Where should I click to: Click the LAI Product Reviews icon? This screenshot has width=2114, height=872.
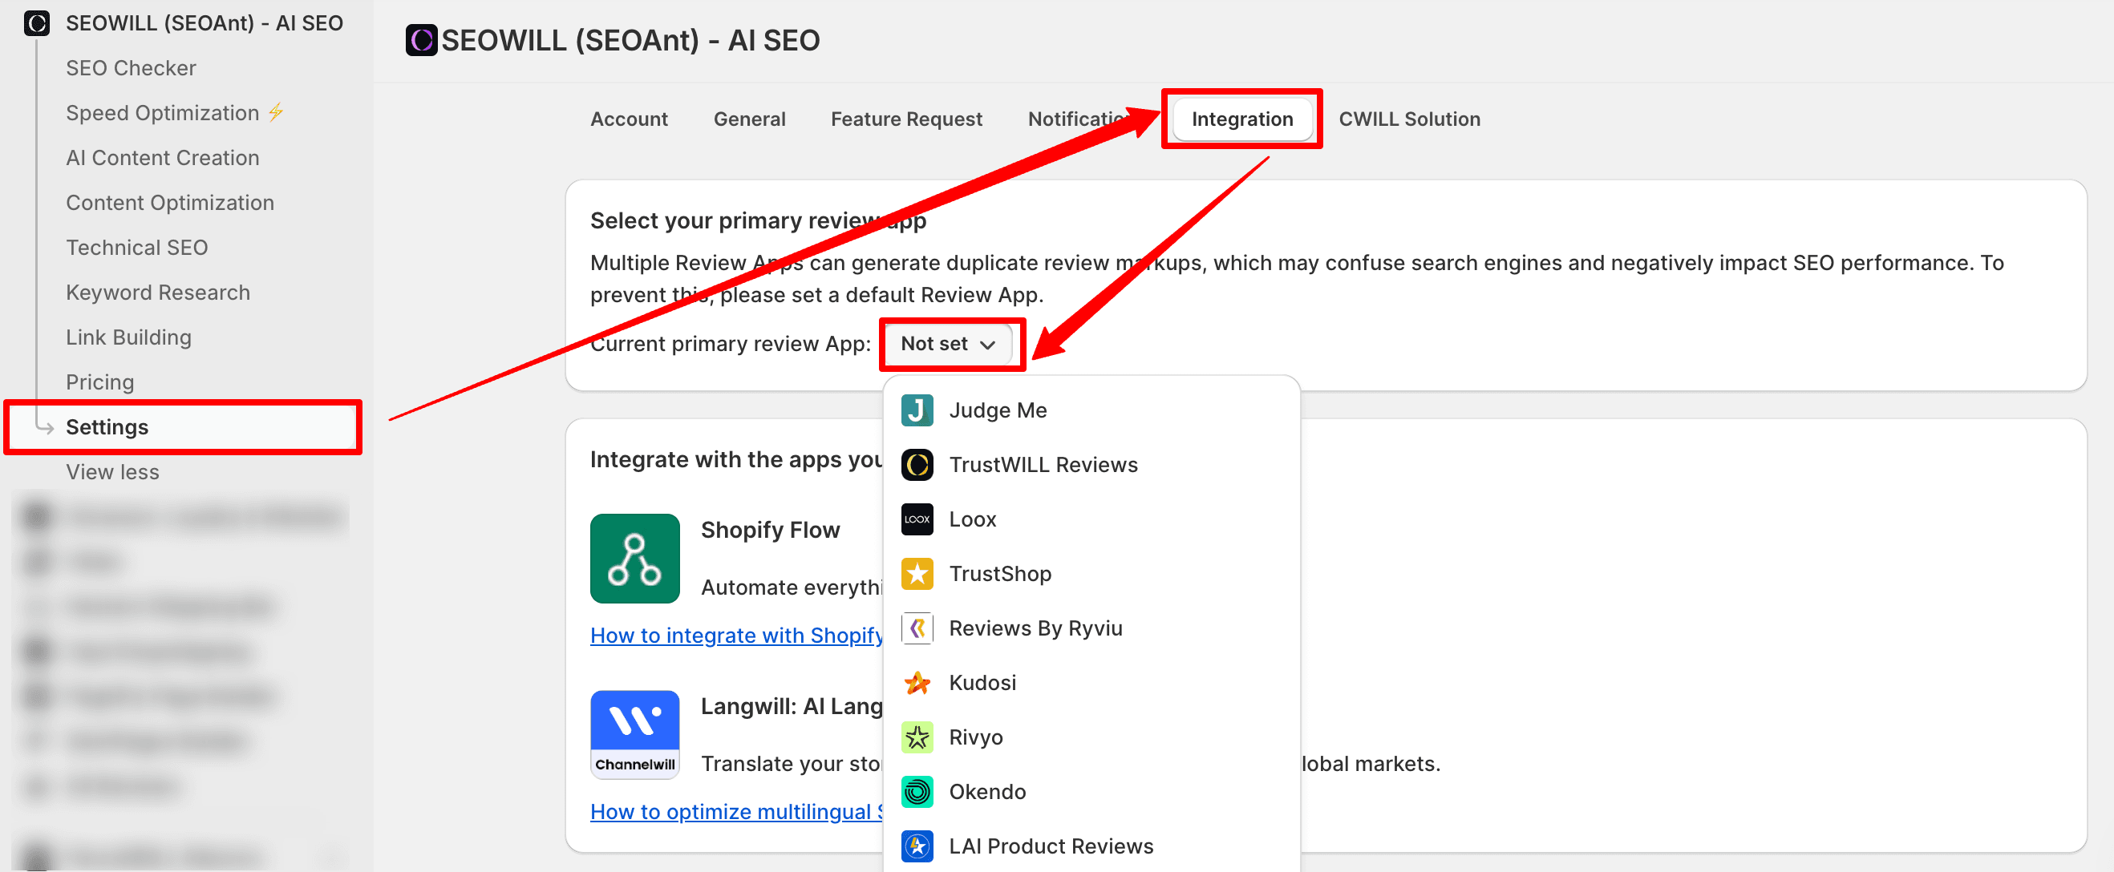pos(917,846)
